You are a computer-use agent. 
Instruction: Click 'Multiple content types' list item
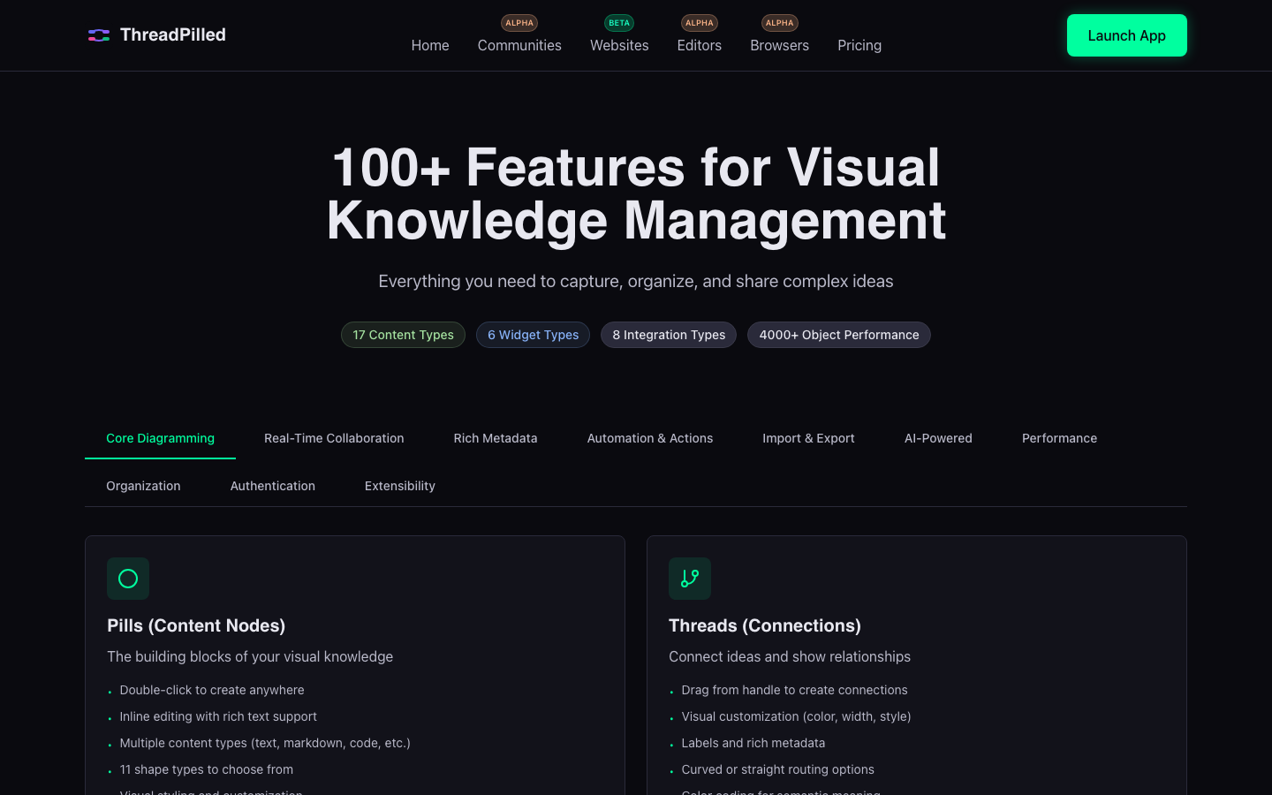point(265,743)
